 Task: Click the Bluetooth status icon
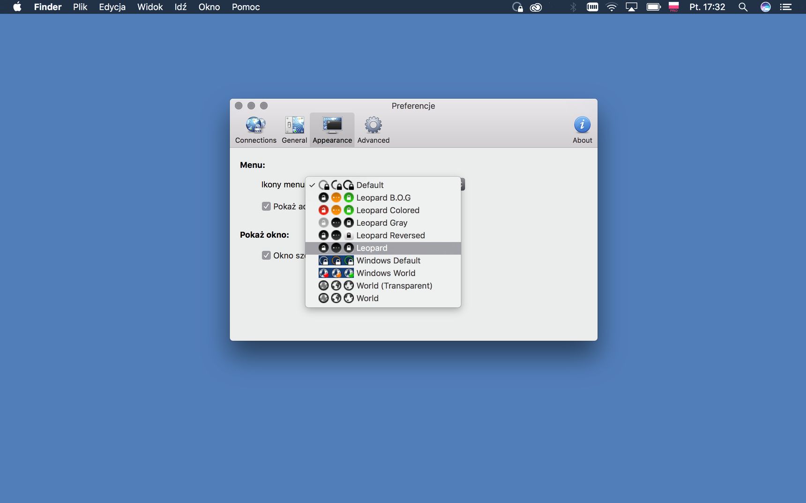(x=573, y=7)
